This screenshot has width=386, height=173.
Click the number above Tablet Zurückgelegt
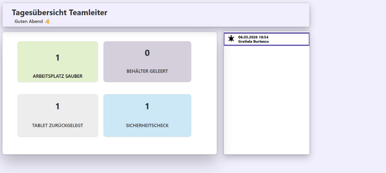tap(57, 106)
